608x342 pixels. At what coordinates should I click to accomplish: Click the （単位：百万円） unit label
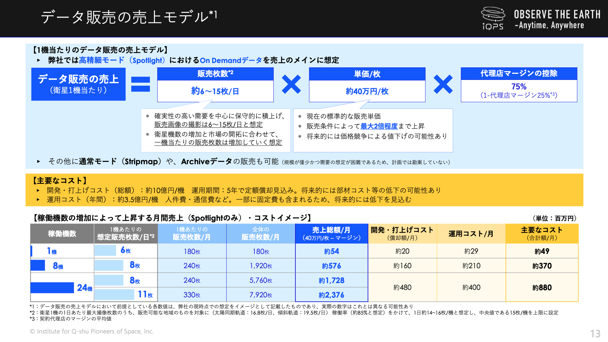click(x=554, y=218)
